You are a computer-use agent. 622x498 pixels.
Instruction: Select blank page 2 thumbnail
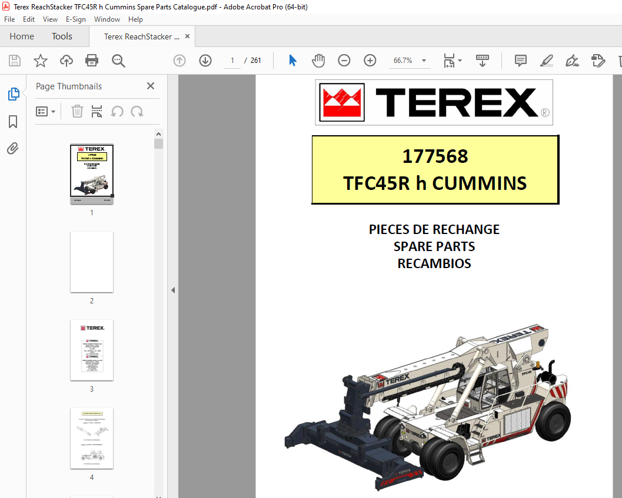[92, 262]
